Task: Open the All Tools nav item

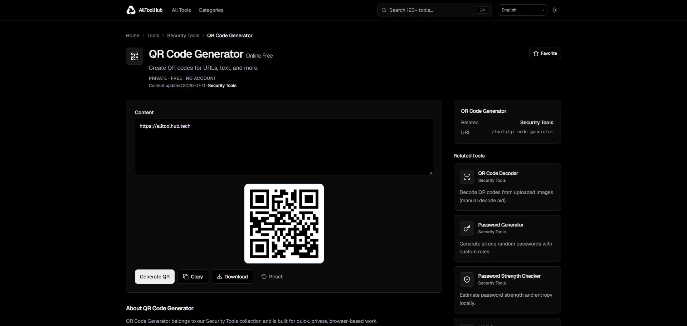Action: (x=181, y=10)
